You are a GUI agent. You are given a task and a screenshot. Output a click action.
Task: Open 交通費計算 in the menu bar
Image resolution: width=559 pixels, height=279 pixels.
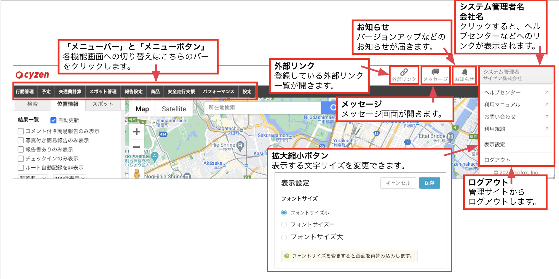[70, 92]
